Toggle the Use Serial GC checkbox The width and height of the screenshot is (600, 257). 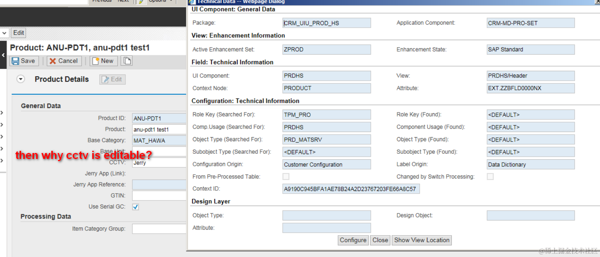pyautogui.click(x=135, y=207)
